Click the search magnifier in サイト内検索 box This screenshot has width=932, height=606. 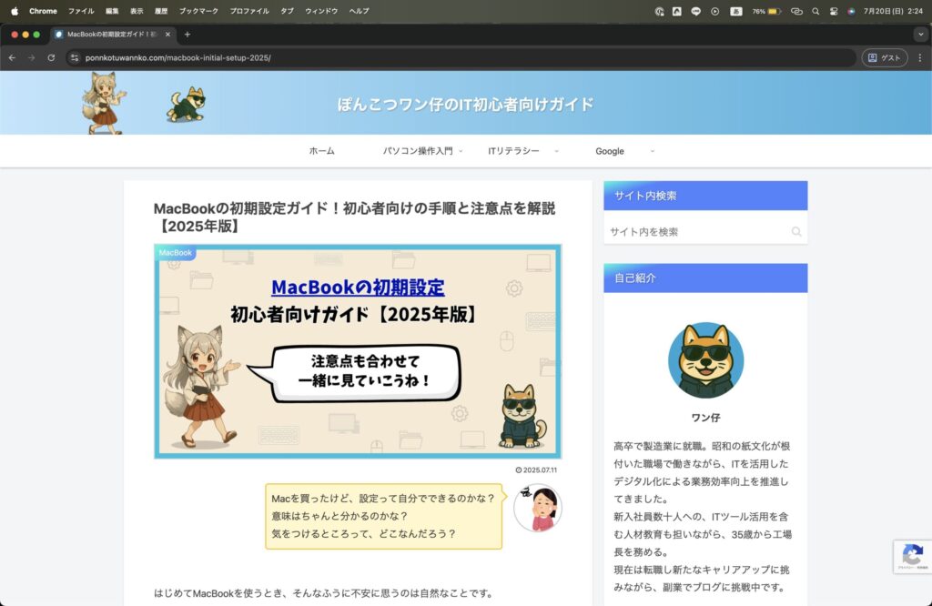795,232
